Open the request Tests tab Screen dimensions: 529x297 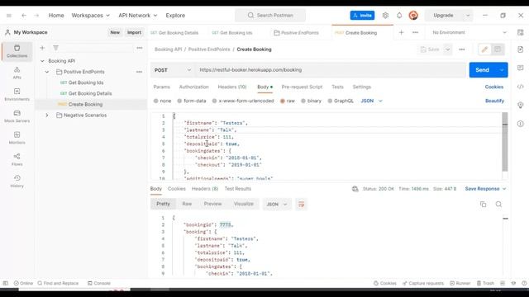[x=337, y=87]
